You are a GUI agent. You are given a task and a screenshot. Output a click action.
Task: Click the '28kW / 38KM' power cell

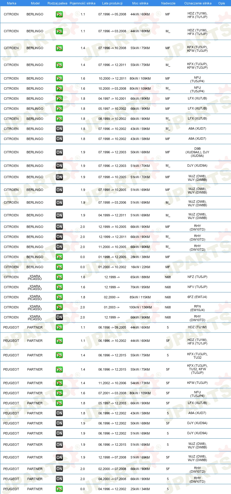click(140, 257)
